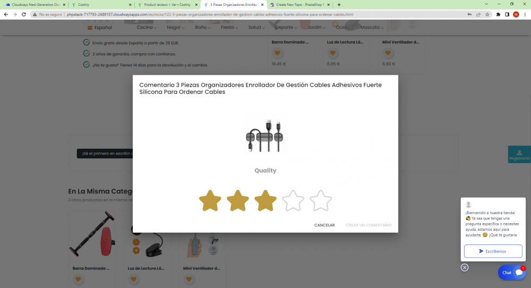Add top Barra Dominada to wishlist
531x288 pixels.
(x=277, y=53)
